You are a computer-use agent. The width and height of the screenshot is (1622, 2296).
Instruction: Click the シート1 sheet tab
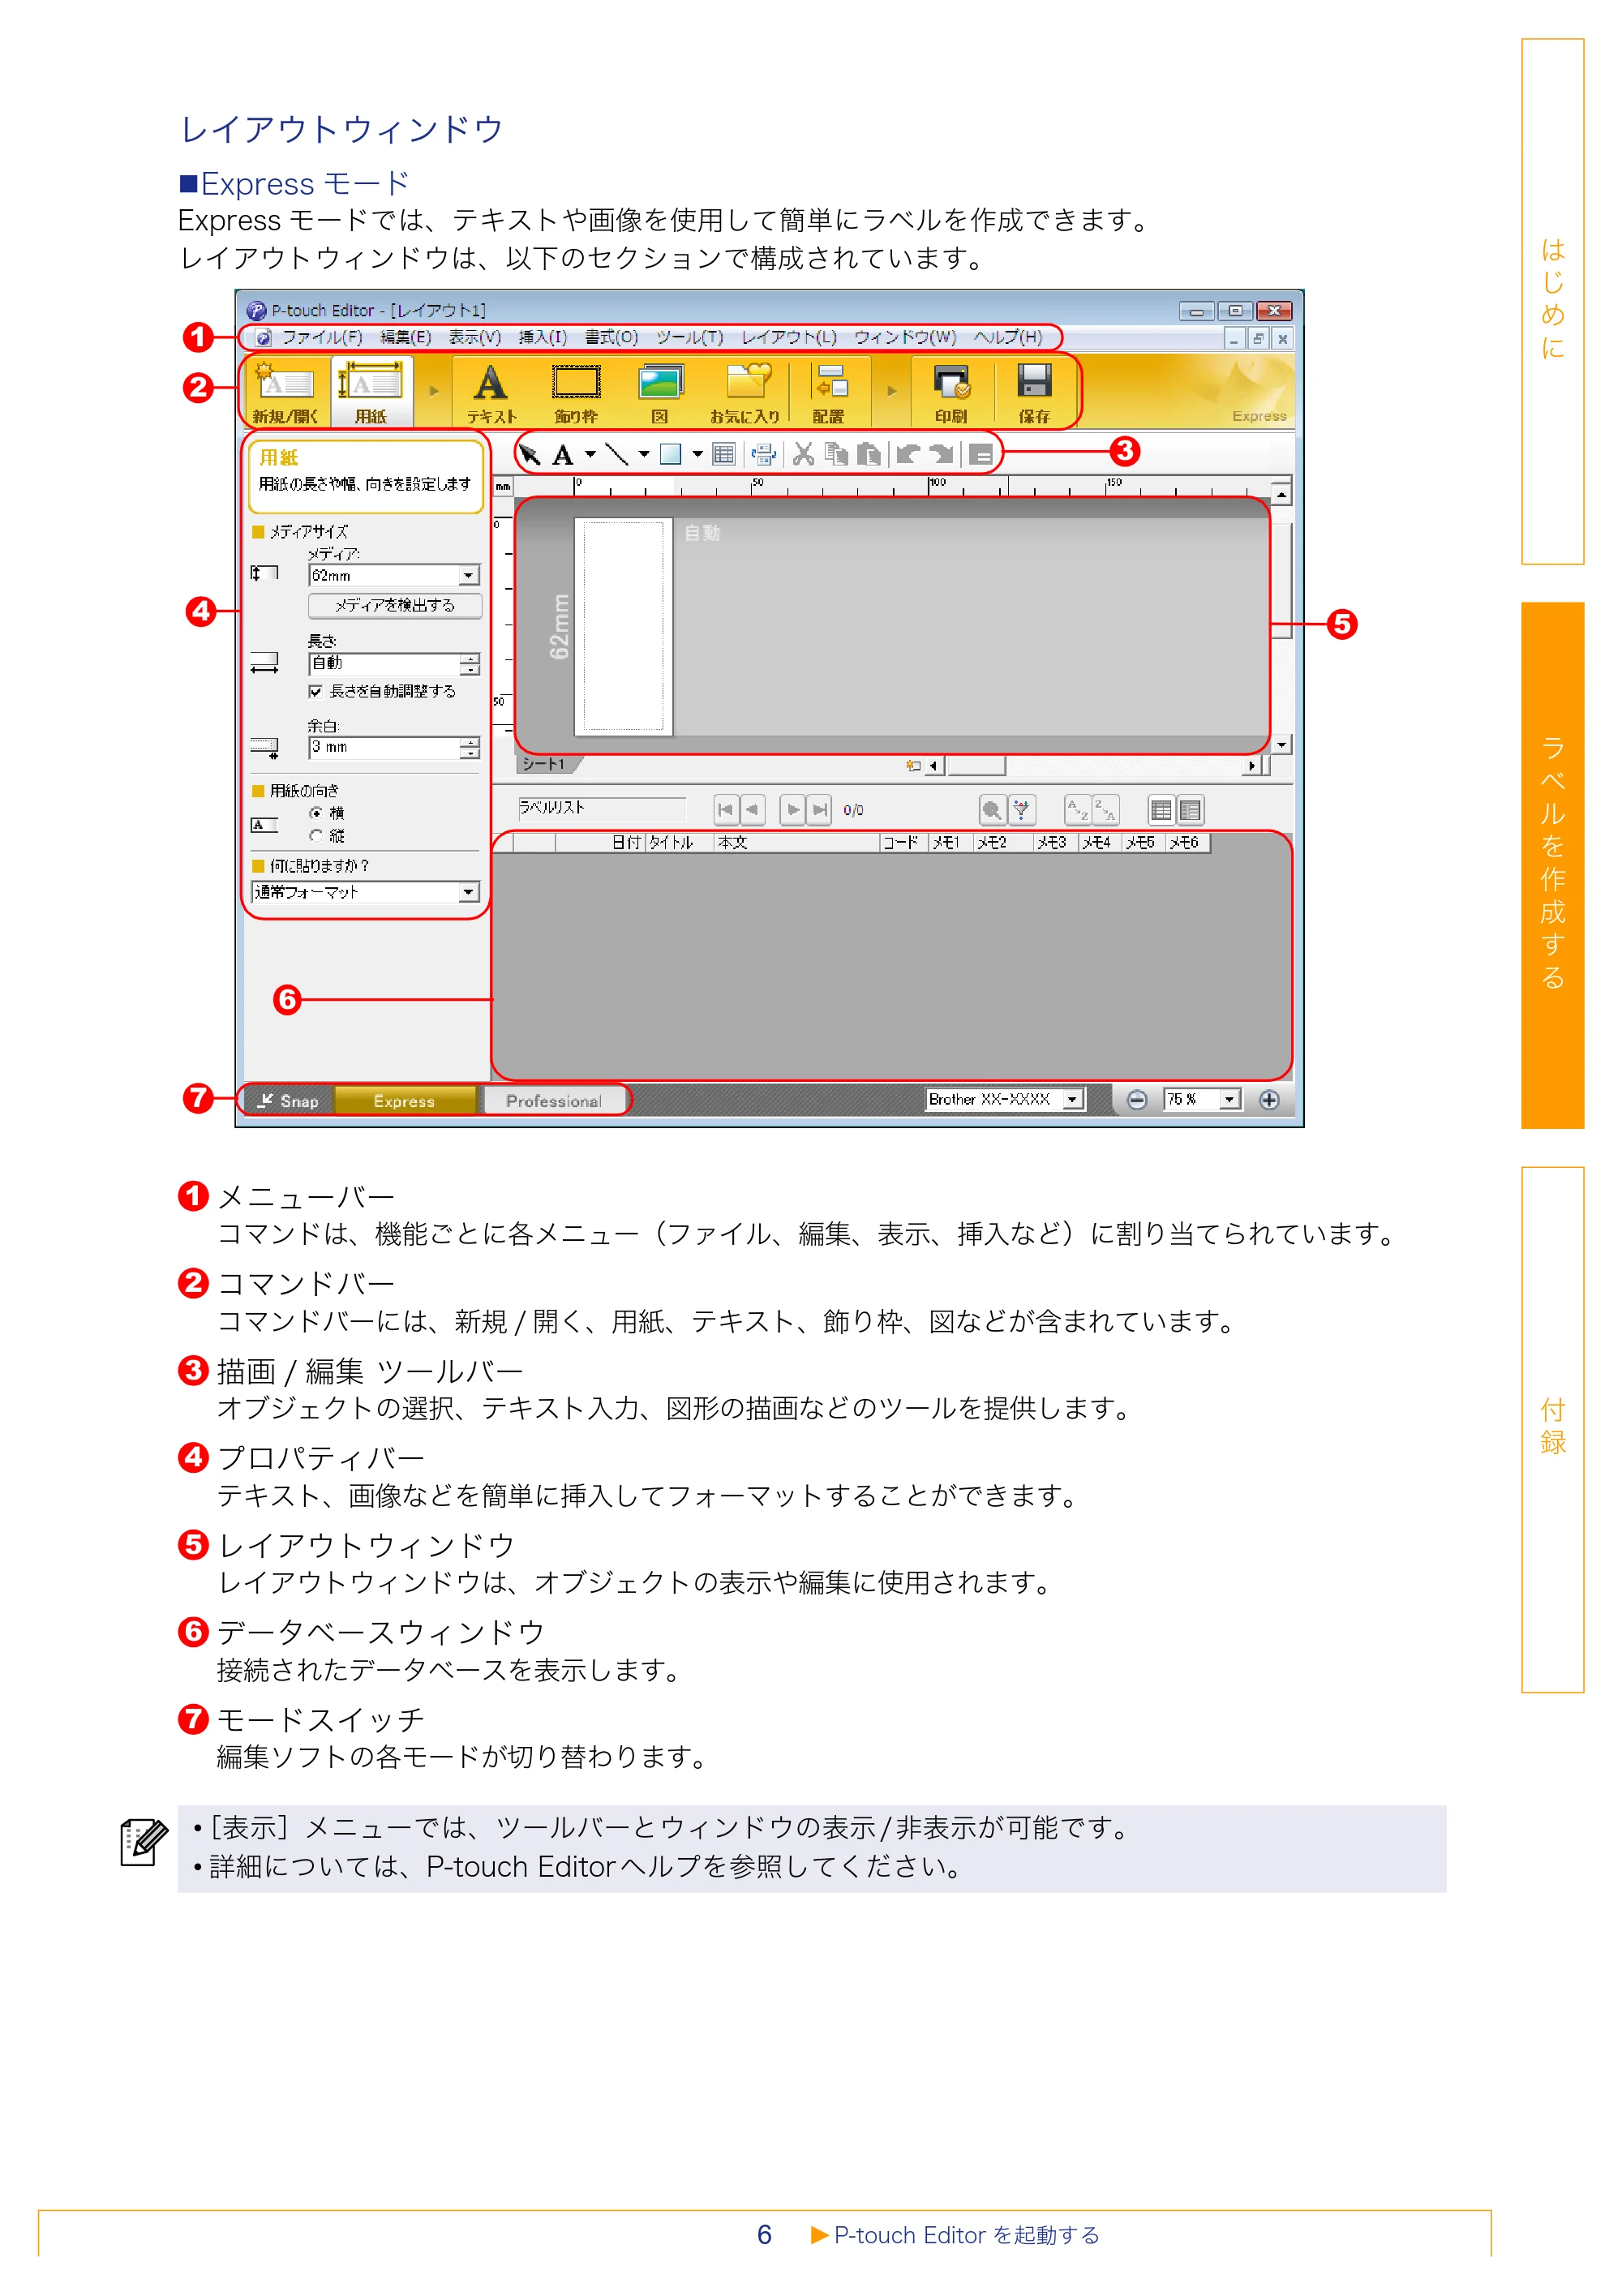(x=546, y=765)
